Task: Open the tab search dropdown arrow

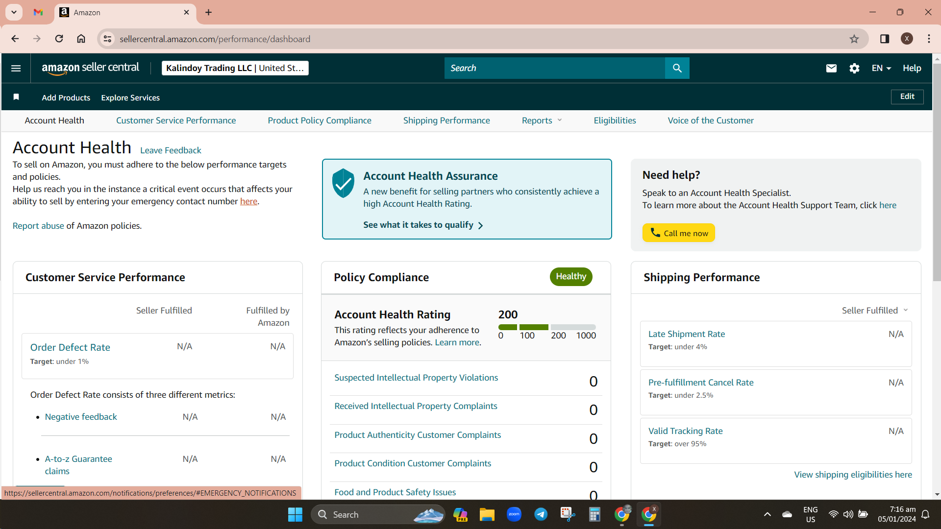Action: (x=14, y=12)
